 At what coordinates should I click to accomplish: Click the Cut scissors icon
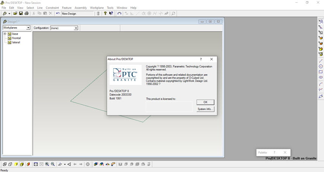point(34,14)
